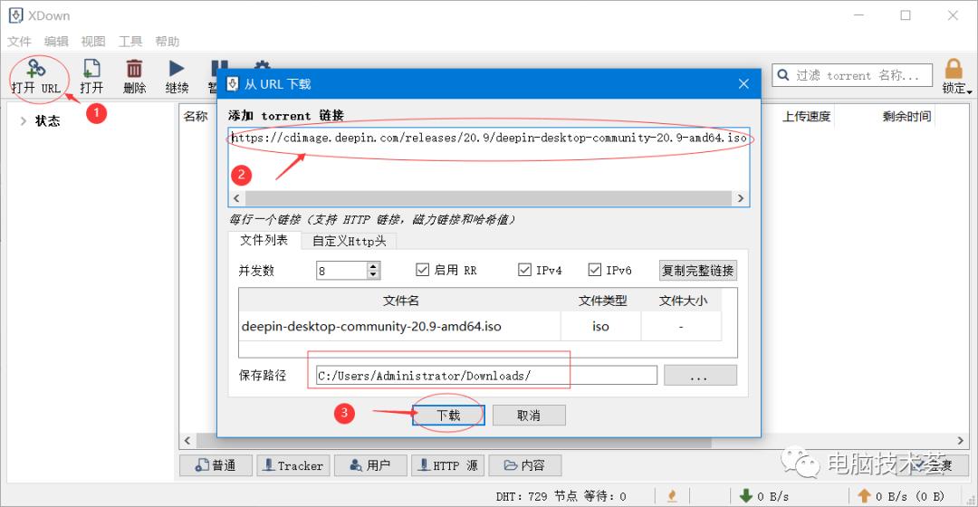Click the 'iso' file type cell
This screenshot has height=507, width=978.
(x=600, y=326)
